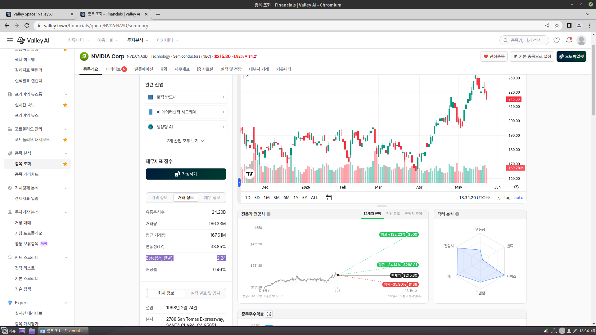Open chart settings gear icon
Screen dimensions: 596x335
(x=517, y=187)
